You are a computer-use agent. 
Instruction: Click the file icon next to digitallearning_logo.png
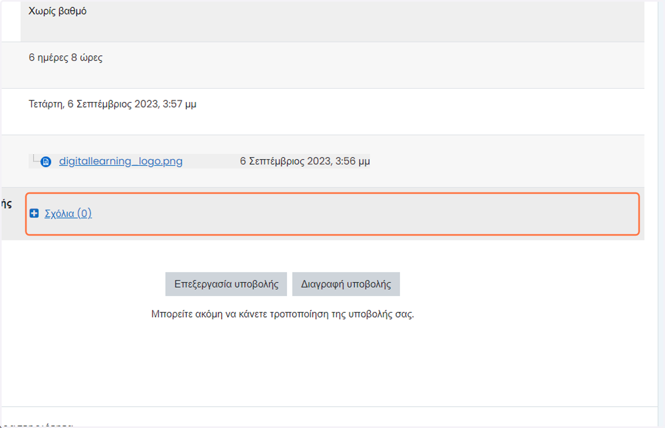pyautogui.click(x=46, y=162)
